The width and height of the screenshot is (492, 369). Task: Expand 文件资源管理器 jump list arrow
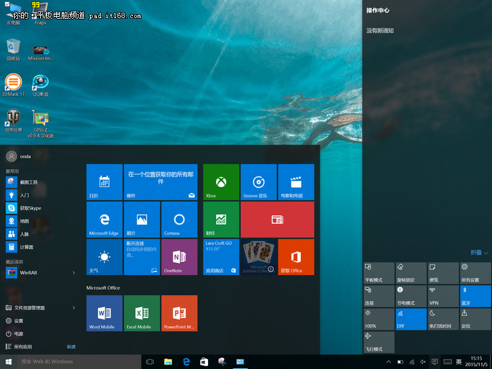74,308
